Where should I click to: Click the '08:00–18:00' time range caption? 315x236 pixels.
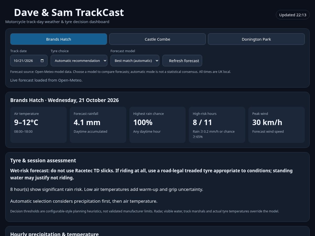click(23, 131)
